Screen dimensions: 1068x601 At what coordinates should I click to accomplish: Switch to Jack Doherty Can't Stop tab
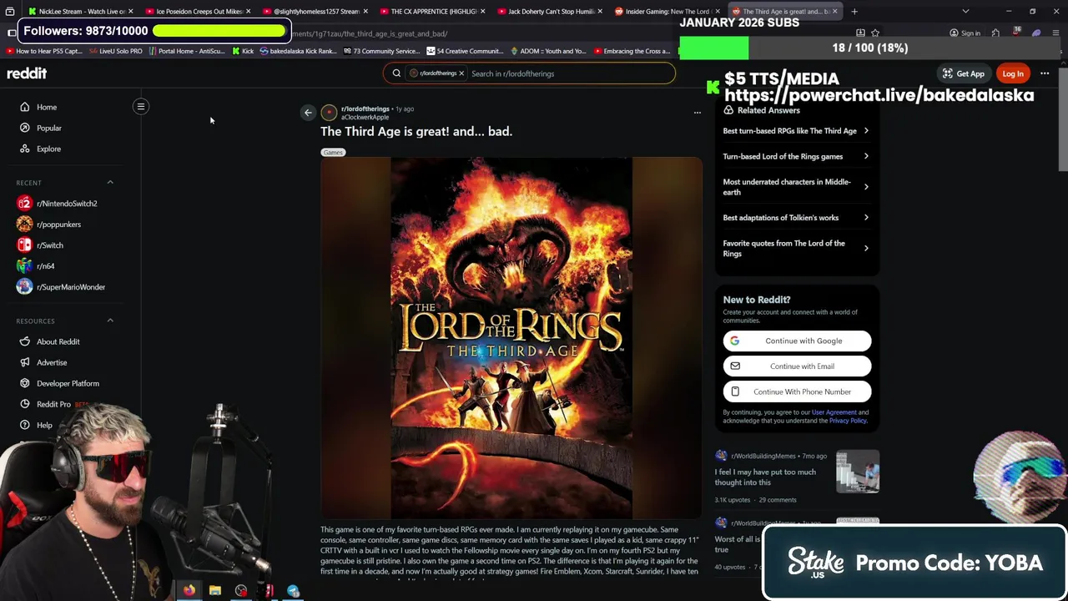pos(551,12)
